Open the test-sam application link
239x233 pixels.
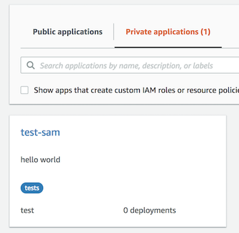[40, 132]
